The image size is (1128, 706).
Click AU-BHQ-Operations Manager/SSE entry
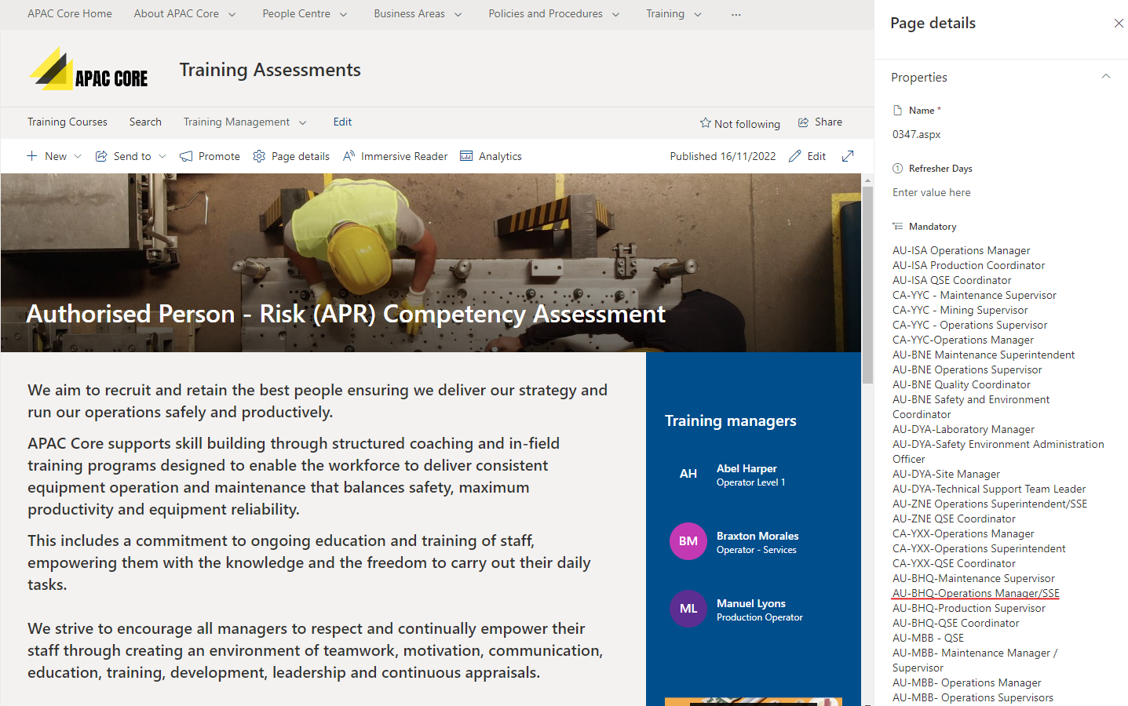click(x=976, y=593)
